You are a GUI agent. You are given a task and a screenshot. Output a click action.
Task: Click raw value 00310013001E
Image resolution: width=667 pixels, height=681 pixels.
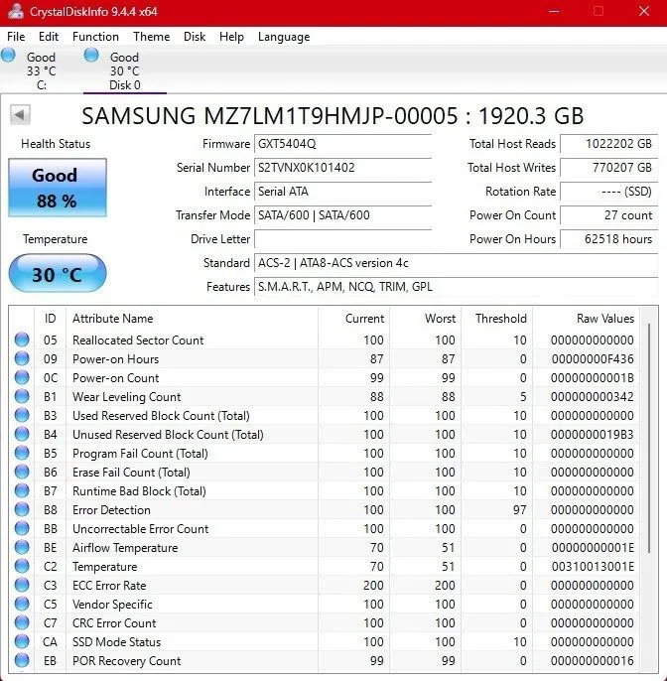coord(593,566)
